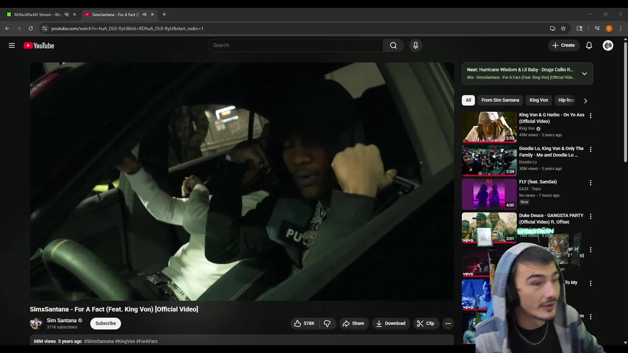Click the Download button
628x353 pixels.
[391, 324]
